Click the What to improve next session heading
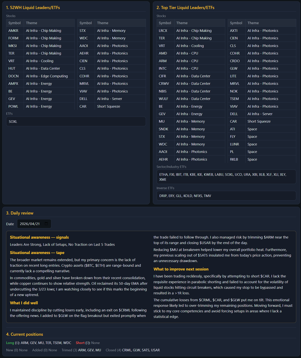301x358 pixels. coord(181,269)
